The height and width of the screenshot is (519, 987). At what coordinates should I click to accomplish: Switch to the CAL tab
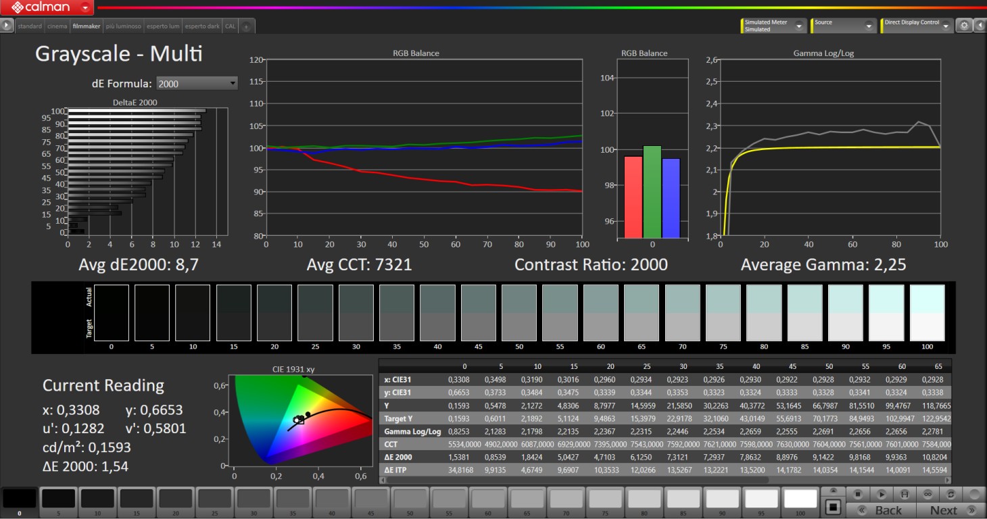click(231, 26)
